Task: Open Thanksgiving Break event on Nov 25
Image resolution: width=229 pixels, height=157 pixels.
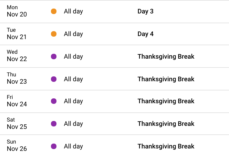Action: (x=166, y=124)
